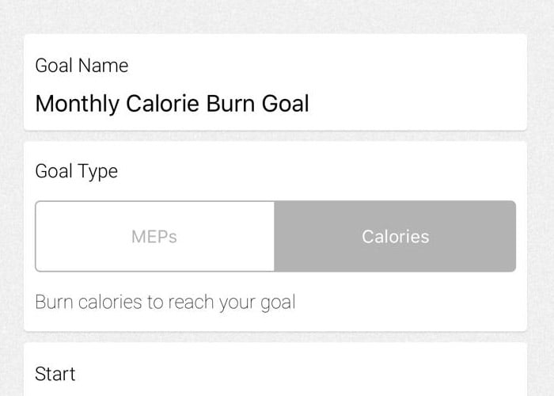Click the word "Goal" in Goal Name label
This screenshot has width=554, height=396.
pyautogui.click(x=54, y=66)
